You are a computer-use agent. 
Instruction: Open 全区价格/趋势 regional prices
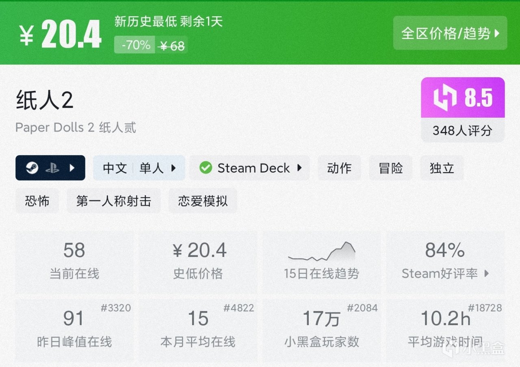click(450, 33)
